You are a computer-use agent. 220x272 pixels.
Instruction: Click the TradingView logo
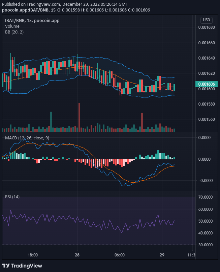click(22, 266)
